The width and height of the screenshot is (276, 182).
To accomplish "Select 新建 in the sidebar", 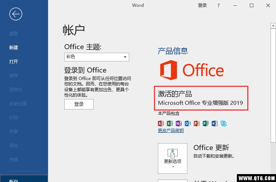I will click(x=14, y=47).
